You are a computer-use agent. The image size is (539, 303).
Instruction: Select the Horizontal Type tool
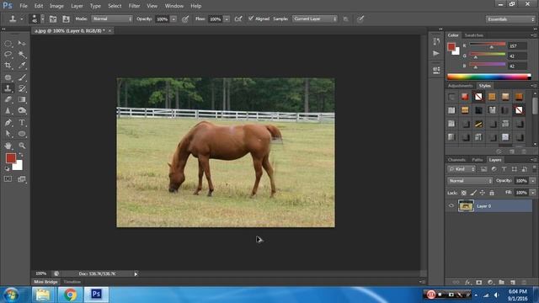click(x=22, y=123)
